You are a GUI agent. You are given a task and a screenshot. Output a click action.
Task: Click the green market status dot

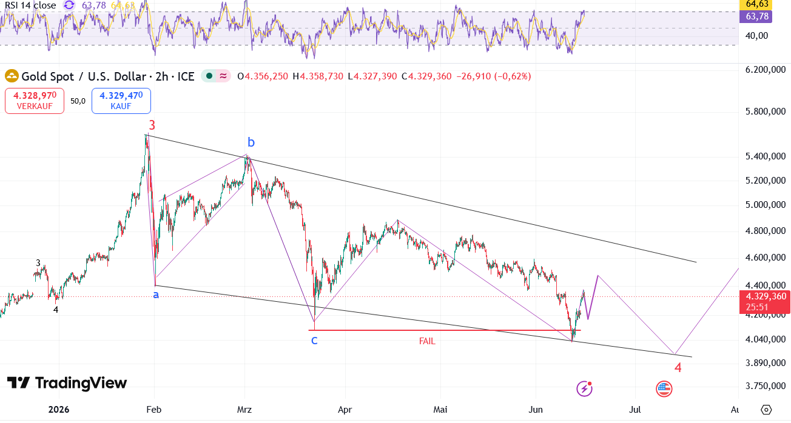pyautogui.click(x=209, y=76)
